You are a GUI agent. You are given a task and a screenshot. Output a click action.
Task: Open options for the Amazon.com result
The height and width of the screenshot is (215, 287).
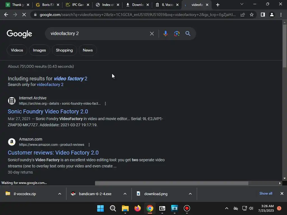pyautogui.click(x=89, y=145)
